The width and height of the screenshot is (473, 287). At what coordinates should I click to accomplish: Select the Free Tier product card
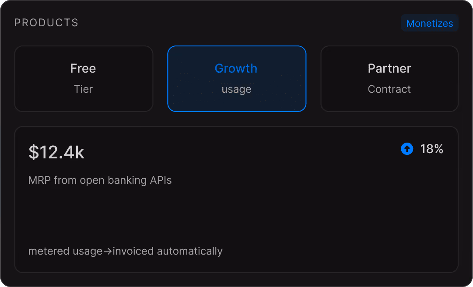pyautogui.click(x=84, y=79)
